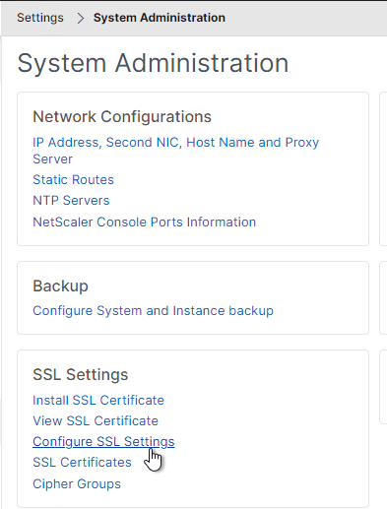Image resolution: width=387 pixels, height=509 pixels.
Task: Click the partially visible card beside Network Configurations
Action: [x=383, y=168]
